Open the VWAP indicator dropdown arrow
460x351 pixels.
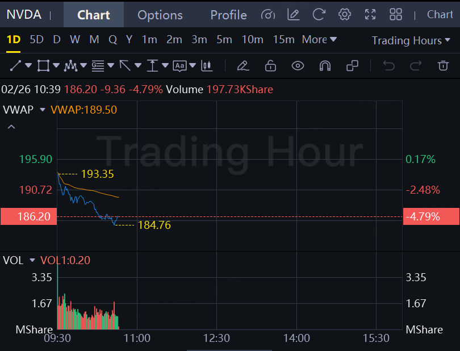[43, 110]
